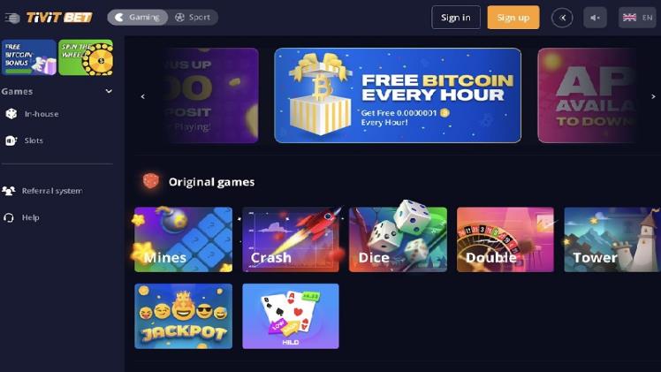The image size is (661, 372).
Task: Mute sound with the speaker icon
Action: click(595, 18)
